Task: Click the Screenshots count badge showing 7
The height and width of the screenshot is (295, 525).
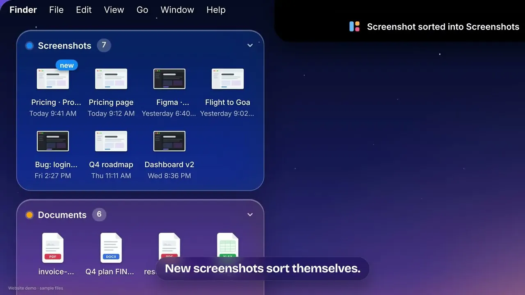Action: tap(104, 45)
